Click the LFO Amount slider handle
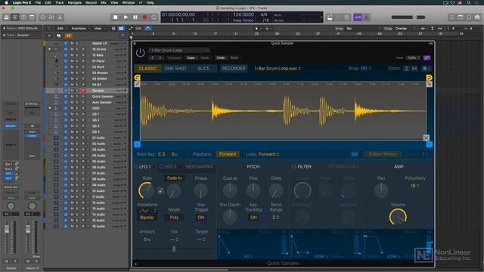 click(x=174, y=249)
